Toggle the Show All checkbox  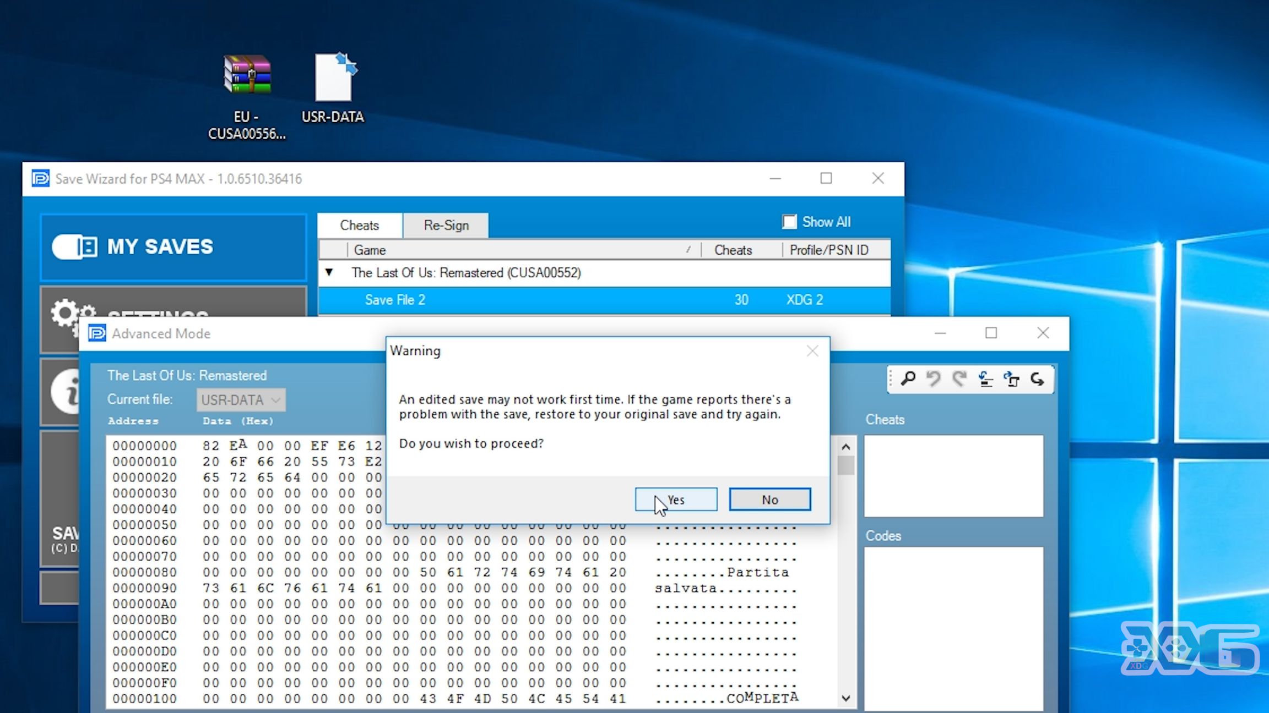[790, 222]
